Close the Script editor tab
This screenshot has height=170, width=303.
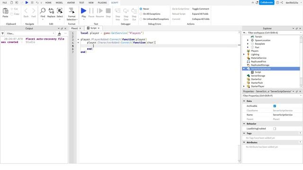click(99, 28)
